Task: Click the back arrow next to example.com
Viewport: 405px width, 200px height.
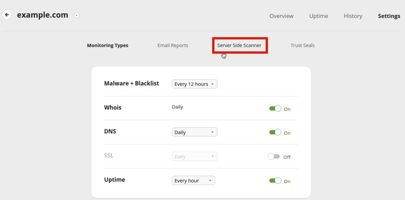Action: click(7, 15)
